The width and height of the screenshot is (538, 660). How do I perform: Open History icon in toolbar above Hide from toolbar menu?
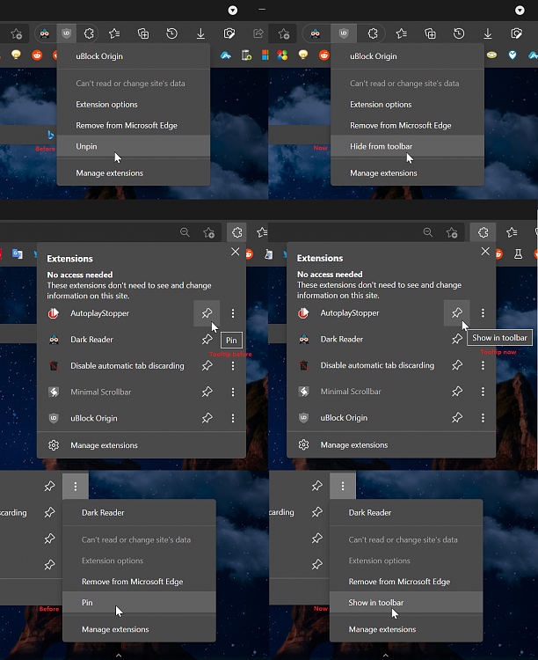coord(459,33)
